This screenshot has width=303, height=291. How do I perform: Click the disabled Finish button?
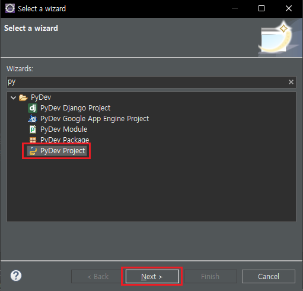tap(210, 276)
